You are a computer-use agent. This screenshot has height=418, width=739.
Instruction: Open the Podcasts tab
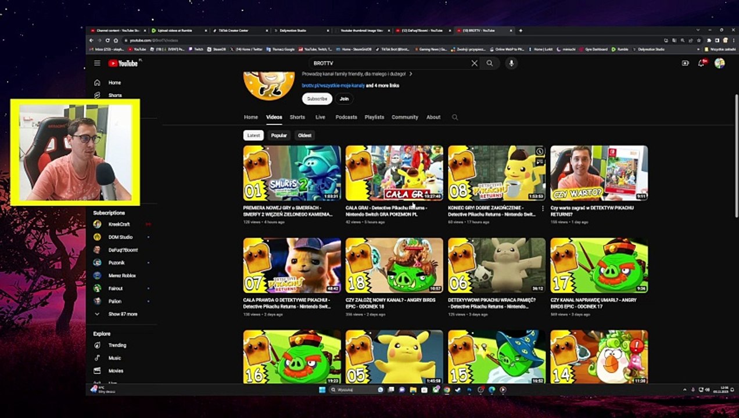tap(346, 117)
